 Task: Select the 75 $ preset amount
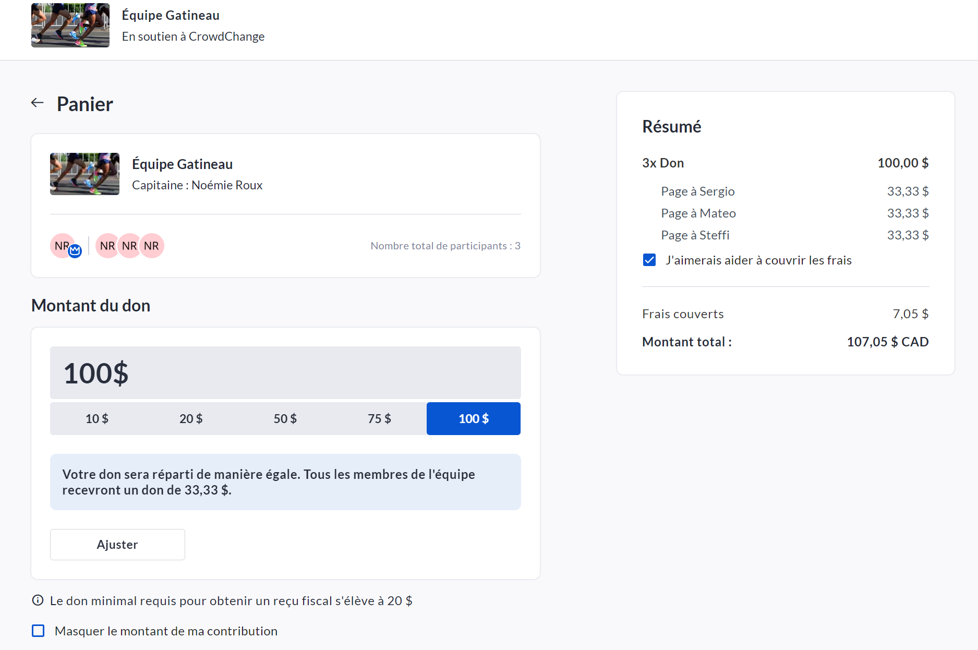(x=379, y=418)
